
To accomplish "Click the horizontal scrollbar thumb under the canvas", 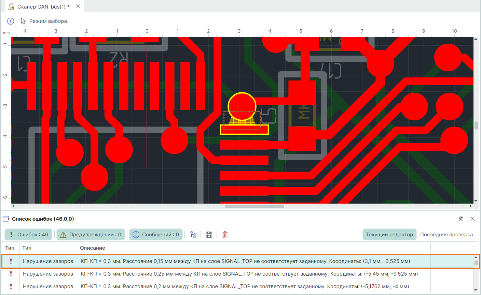I will tap(254, 206).
